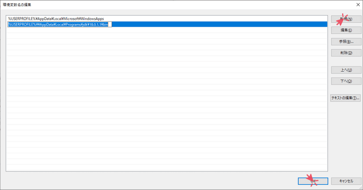363x190 pixels.
Task: Confirm changes with the OK button
Action: point(313,181)
